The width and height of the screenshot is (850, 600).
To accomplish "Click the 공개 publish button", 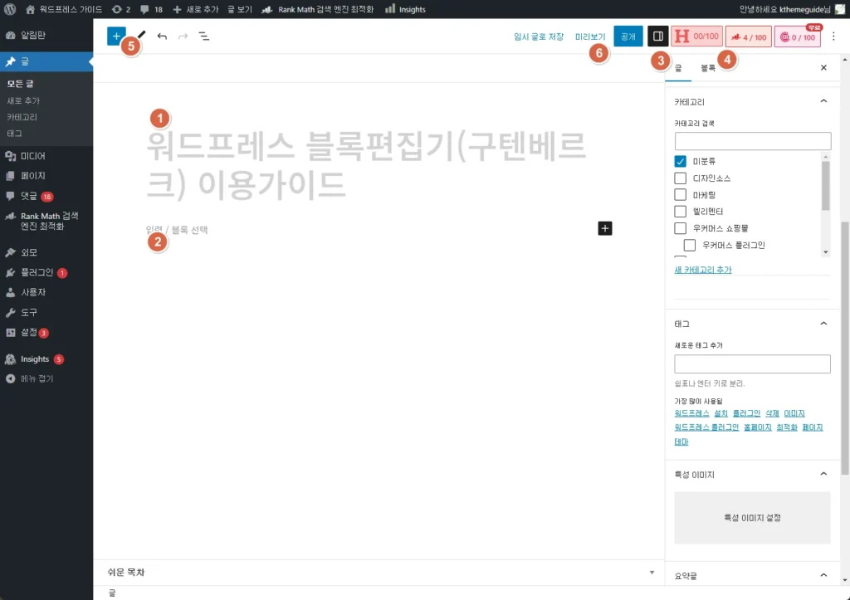I will (628, 37).
